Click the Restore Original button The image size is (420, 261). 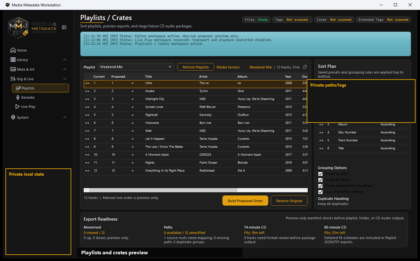click(x=289, y=201)
